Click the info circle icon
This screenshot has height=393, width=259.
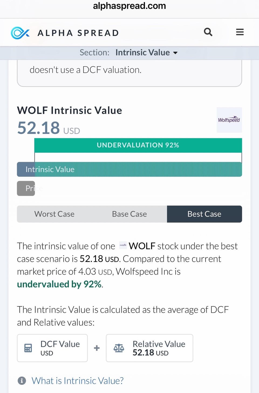point(22,381)
